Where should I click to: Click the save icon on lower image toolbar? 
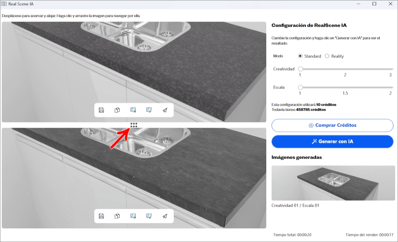101,216
